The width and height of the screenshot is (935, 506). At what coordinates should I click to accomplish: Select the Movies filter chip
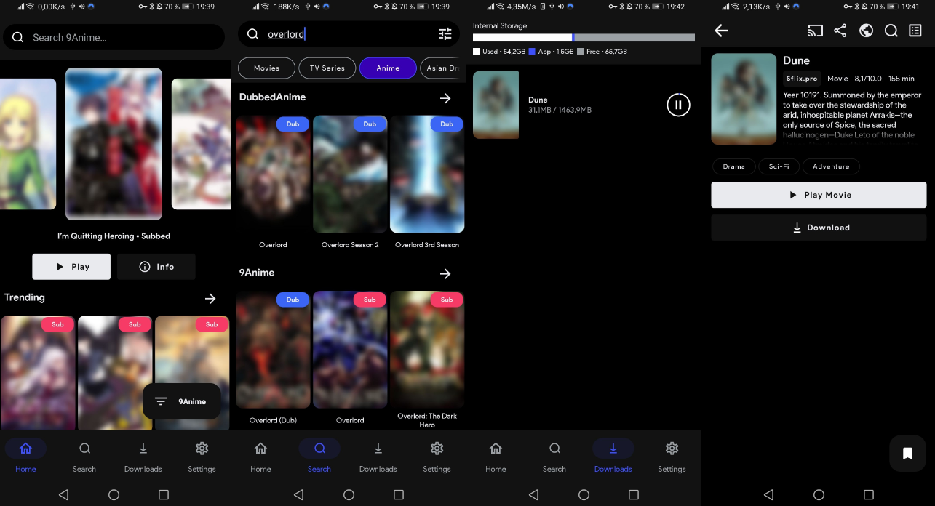click(x=266, y=68)
